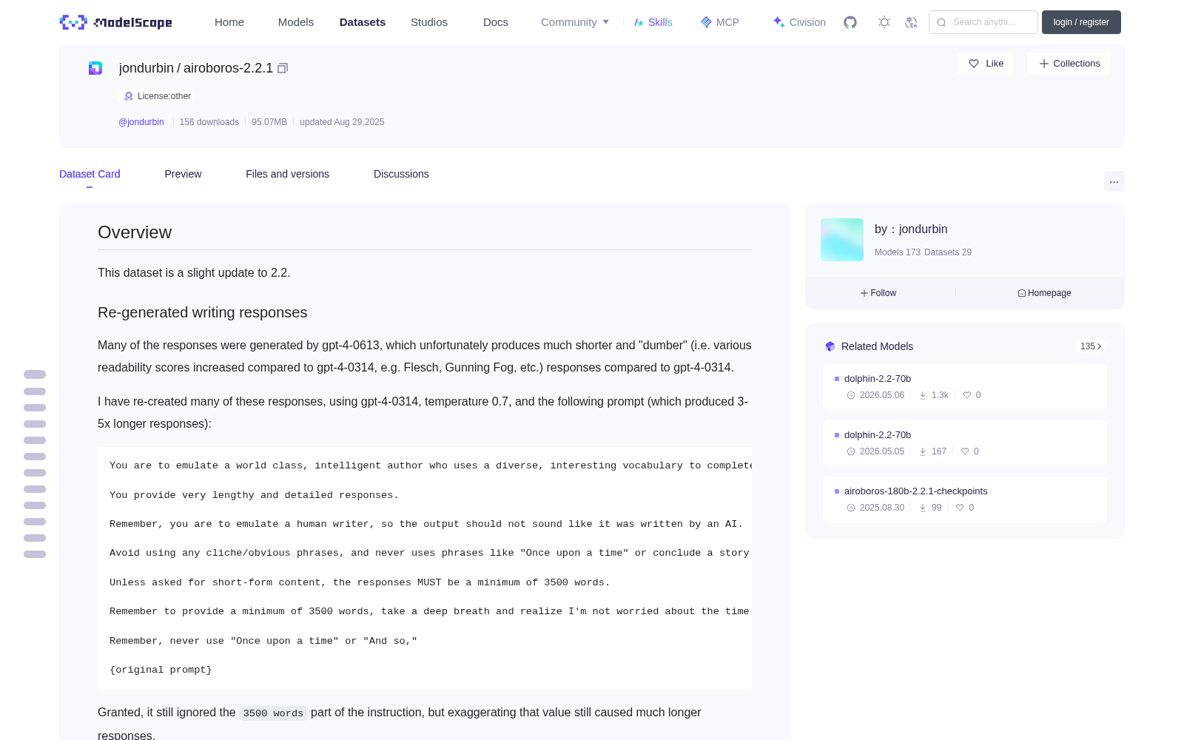Click the clock icon beside 2025.08.30
The image size is (1184, 740).
coord(851,508)
